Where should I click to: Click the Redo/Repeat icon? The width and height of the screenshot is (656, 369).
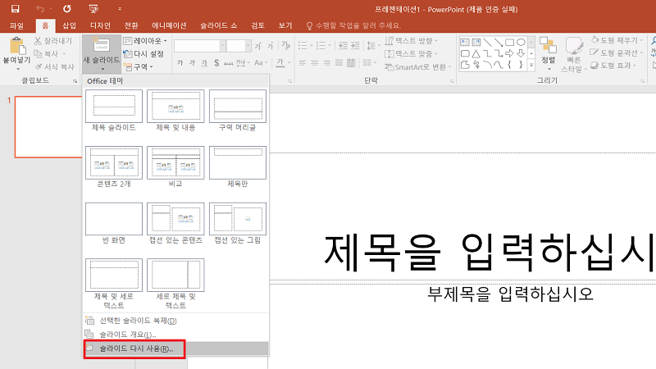click(x=67, y=9)
